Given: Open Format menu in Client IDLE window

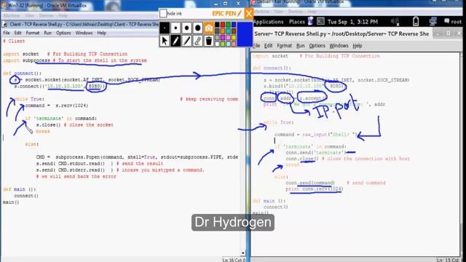Looking at the screenshot, I should tap(32, 33).
